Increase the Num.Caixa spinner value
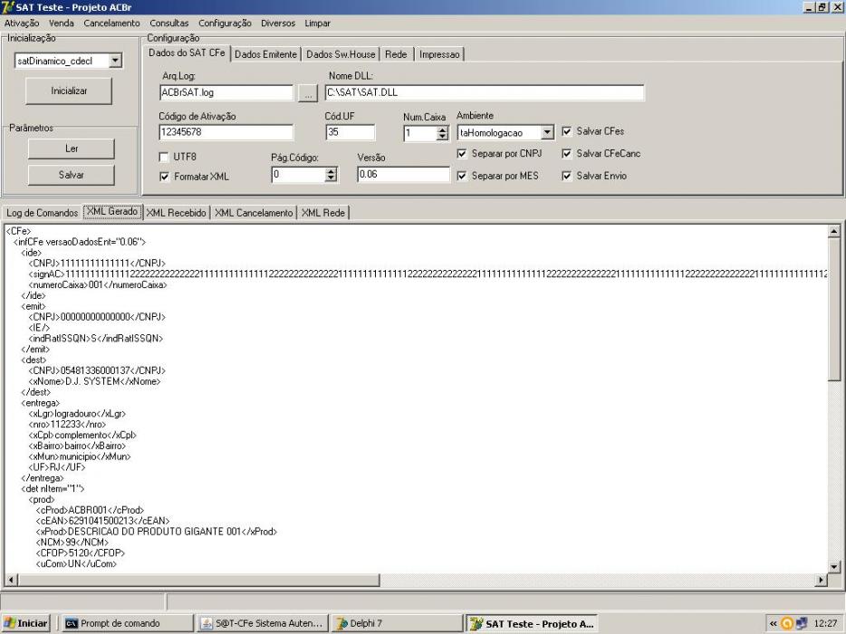The width and height of the screenshot is (846, 634). (442, 129)
